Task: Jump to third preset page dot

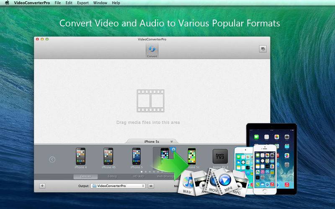Action: (x=150, y=171)
